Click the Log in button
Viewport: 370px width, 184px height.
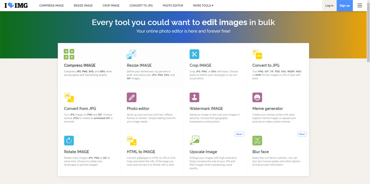click(329, 6)
